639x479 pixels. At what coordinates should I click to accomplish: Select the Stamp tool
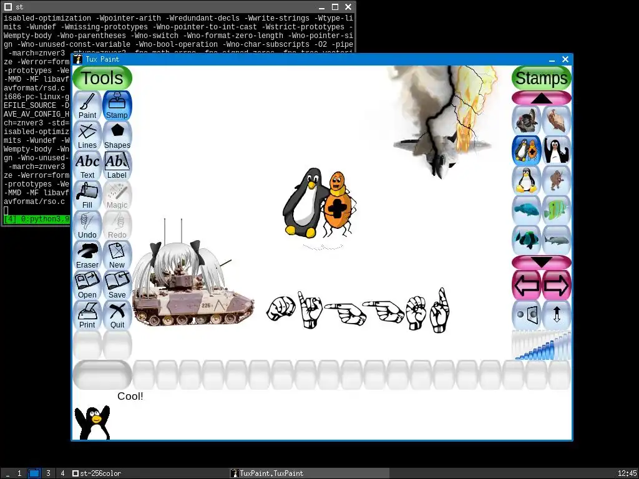[x=117, y=105]
